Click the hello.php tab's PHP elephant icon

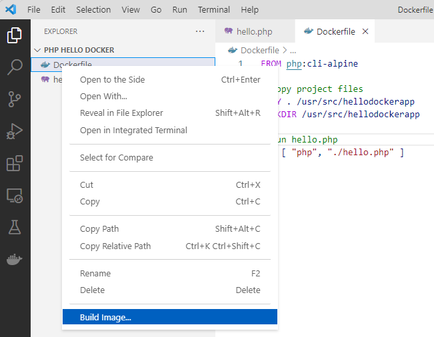(229, 31)
